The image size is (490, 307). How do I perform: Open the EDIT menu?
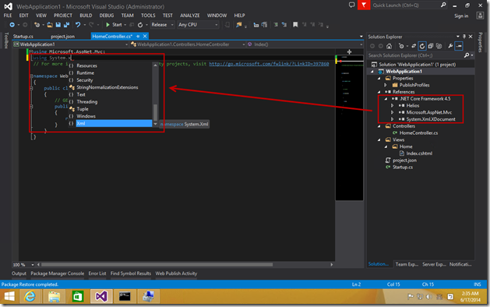pyautogui.click(x=23, y=16)
